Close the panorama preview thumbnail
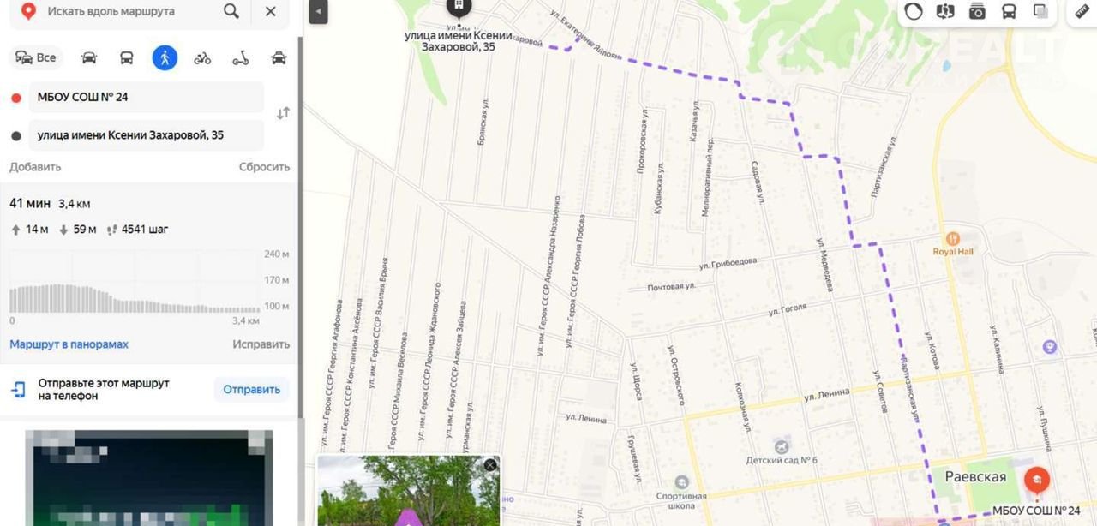 tap(490, 465)
